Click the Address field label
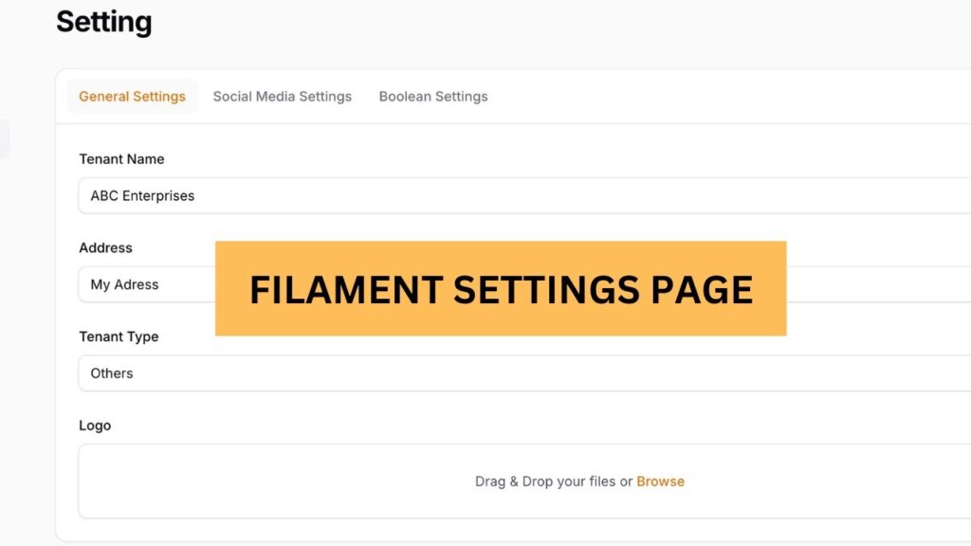 coord(105,247)
